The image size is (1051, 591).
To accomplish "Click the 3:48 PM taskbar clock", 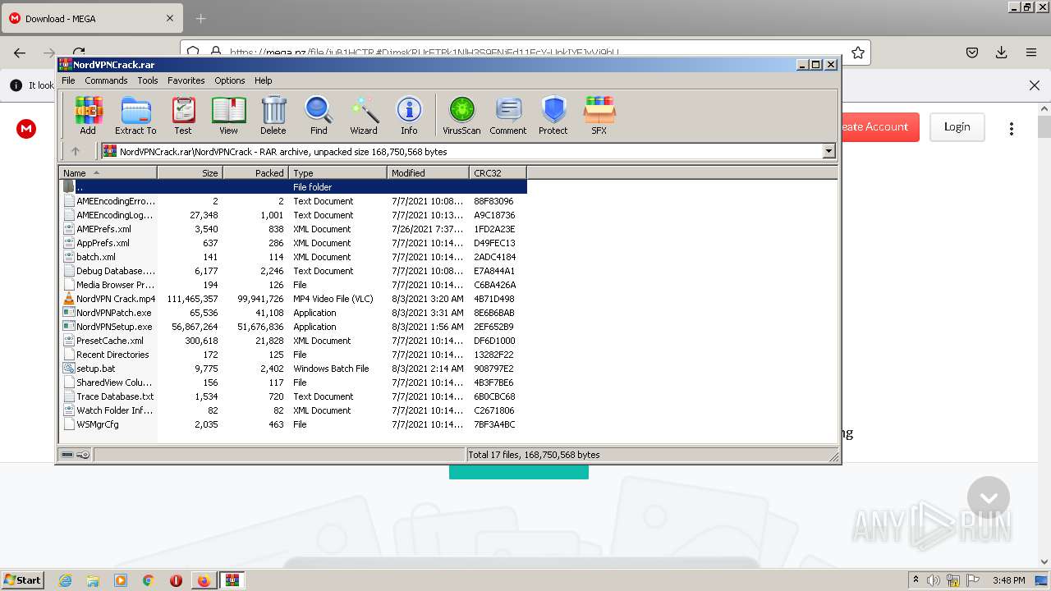I will pyautogui.click(x=1008, y=580).
